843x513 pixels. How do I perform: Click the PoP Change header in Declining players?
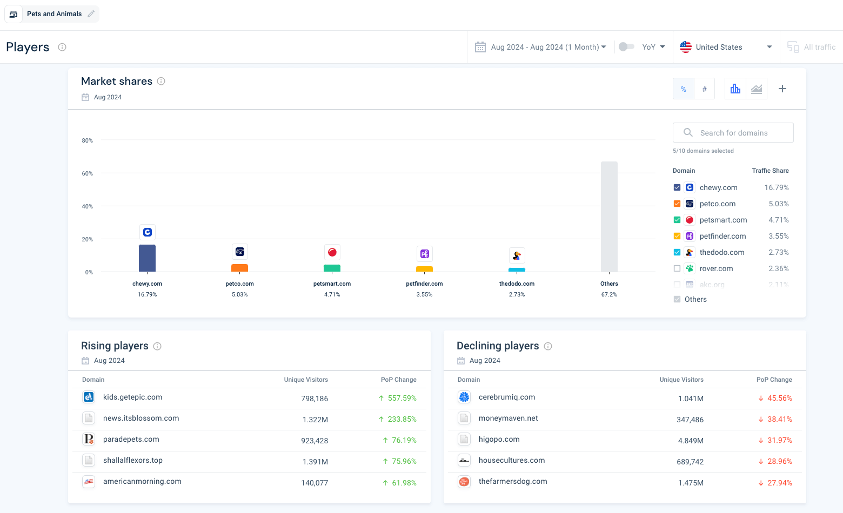pos(774,380)
